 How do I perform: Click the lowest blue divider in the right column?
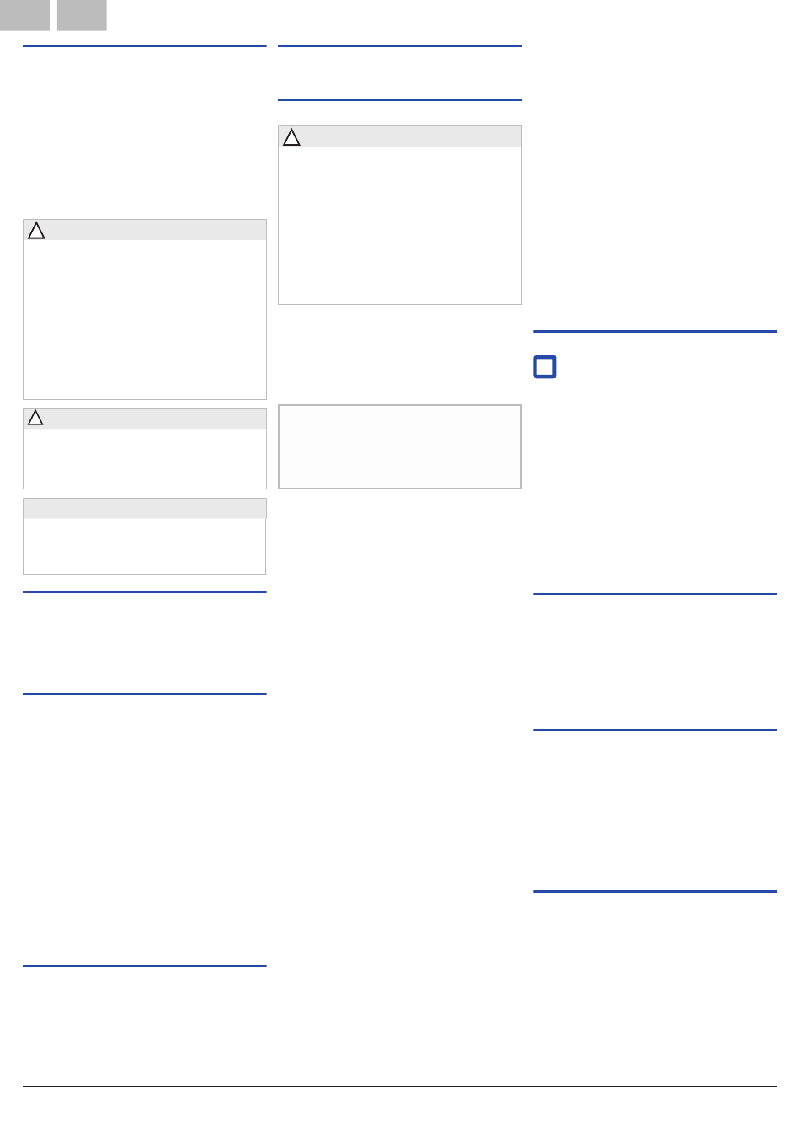[x=655, y=891]
